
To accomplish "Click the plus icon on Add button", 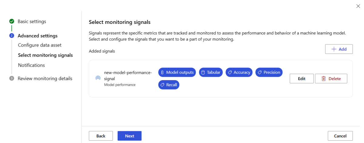I will pos(334,49).
